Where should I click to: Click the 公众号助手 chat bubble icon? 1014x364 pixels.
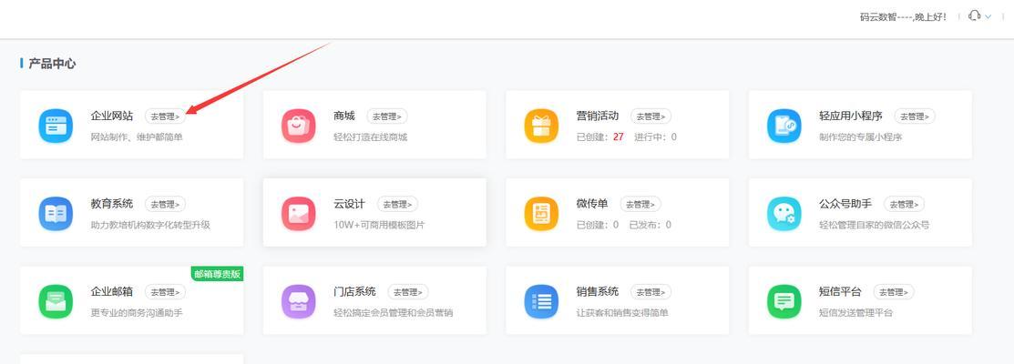point(784,214)
